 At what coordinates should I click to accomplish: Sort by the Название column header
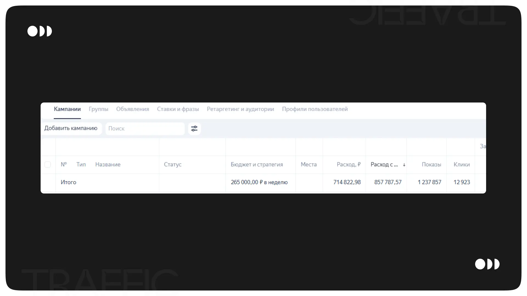pyautogui.click(x=108, y=164)
